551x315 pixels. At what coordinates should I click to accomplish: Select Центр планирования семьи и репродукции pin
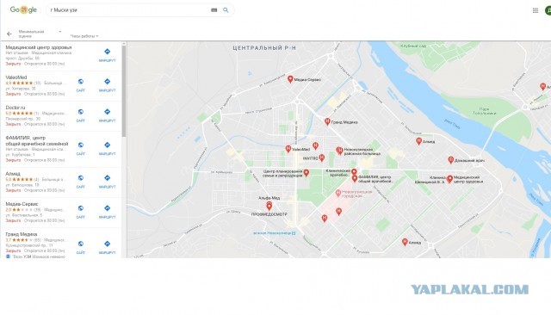point(306,173)
